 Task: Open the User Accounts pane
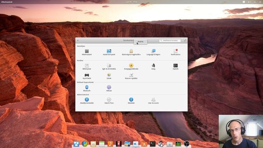coord(153,101)
